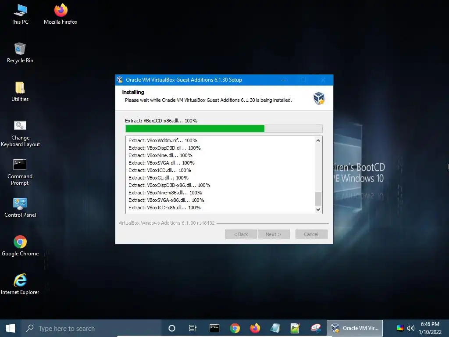Select the Control Panel desktop icon
The width and height of the screenshot is (449, 337).
(20, 208)
